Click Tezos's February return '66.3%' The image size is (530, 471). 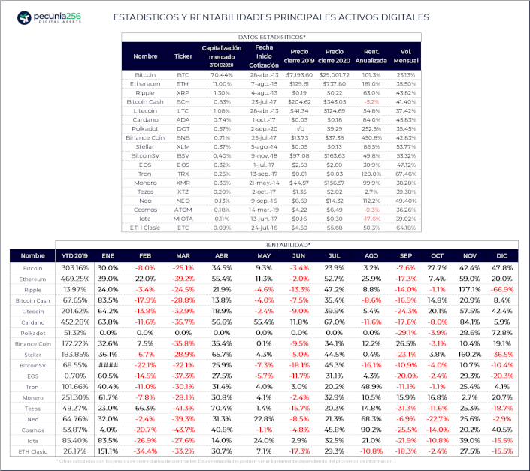tap(145, 409)
